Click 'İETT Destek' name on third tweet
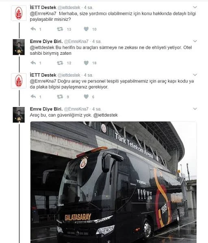 click(x=43, y=75)
